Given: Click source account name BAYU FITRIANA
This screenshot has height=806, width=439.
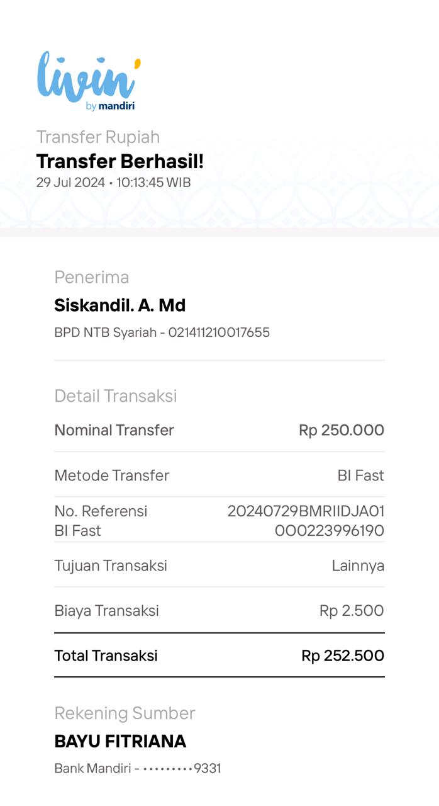Looking at the screenshot, I should pos(120,741).
